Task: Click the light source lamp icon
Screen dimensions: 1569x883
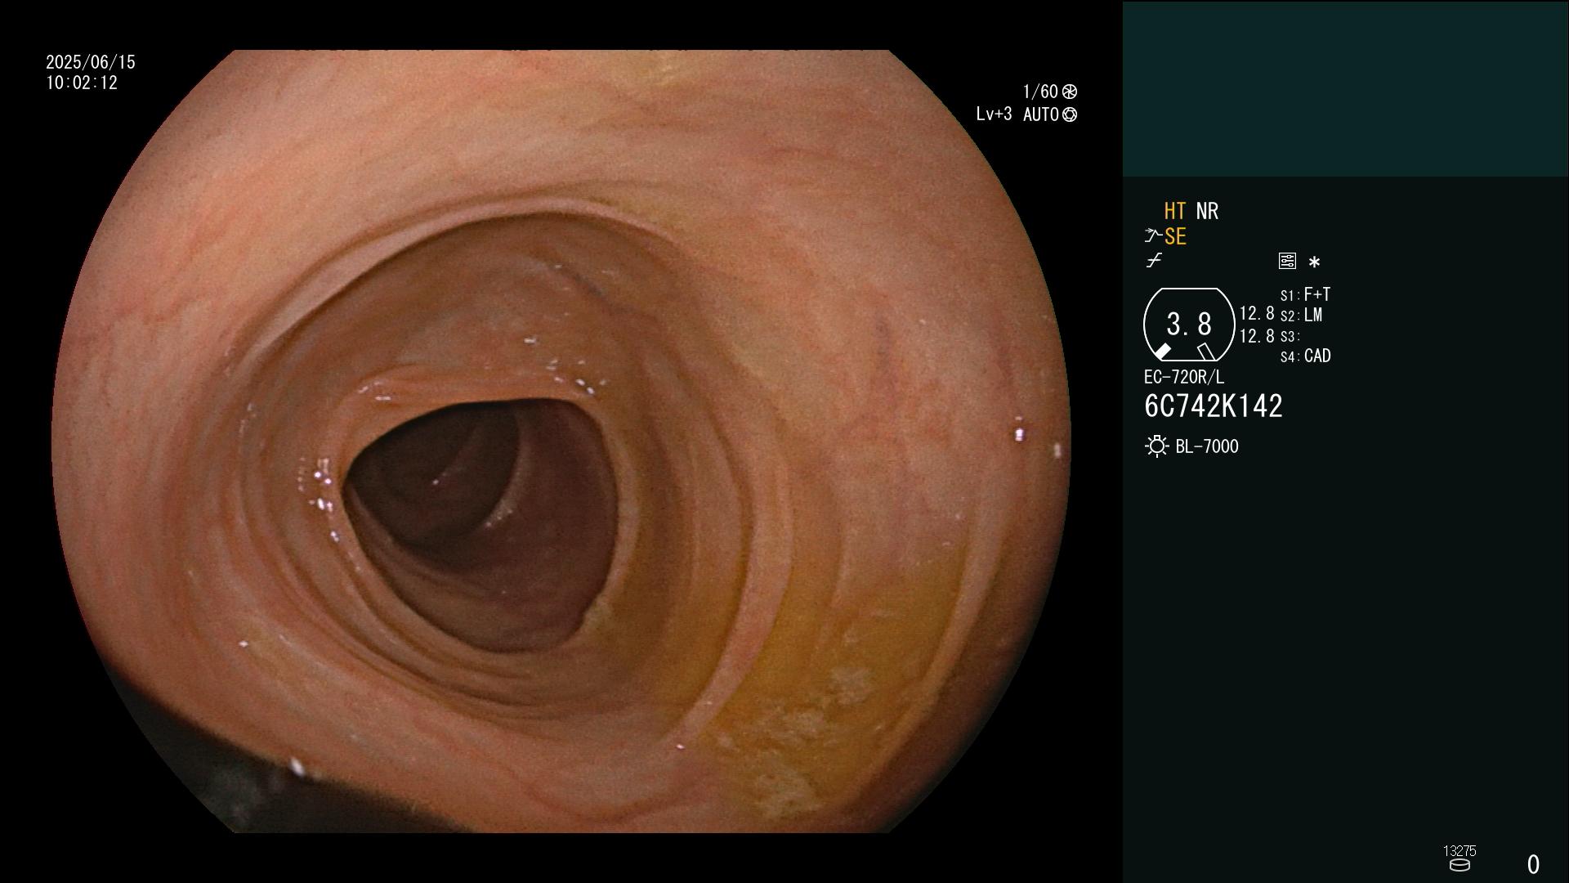Action: 1157,446
